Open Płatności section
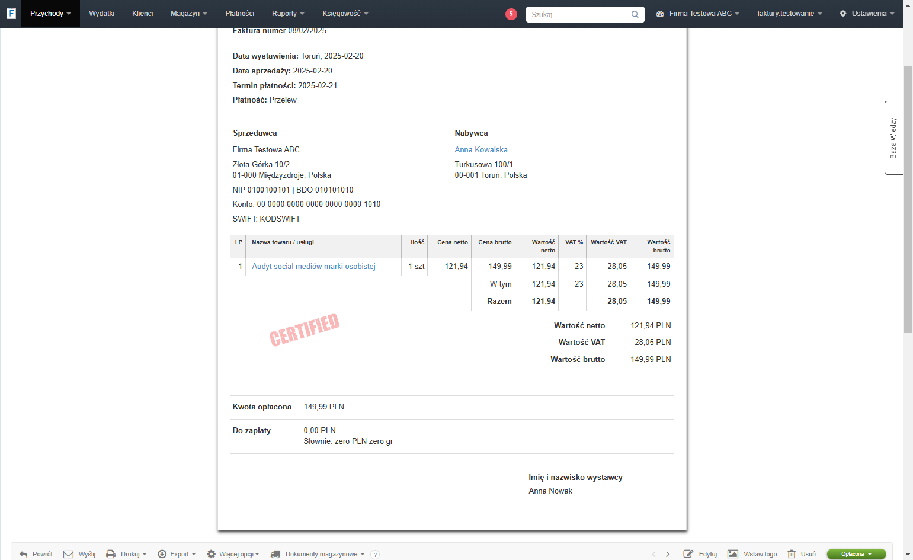The height and width of the screenshot is (560, 913). tap(240, 14)
